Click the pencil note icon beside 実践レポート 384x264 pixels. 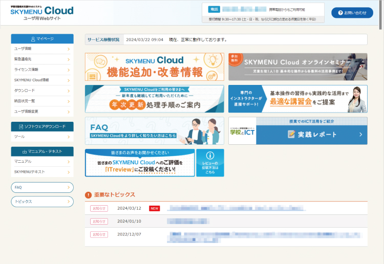[x=291, y=135]
